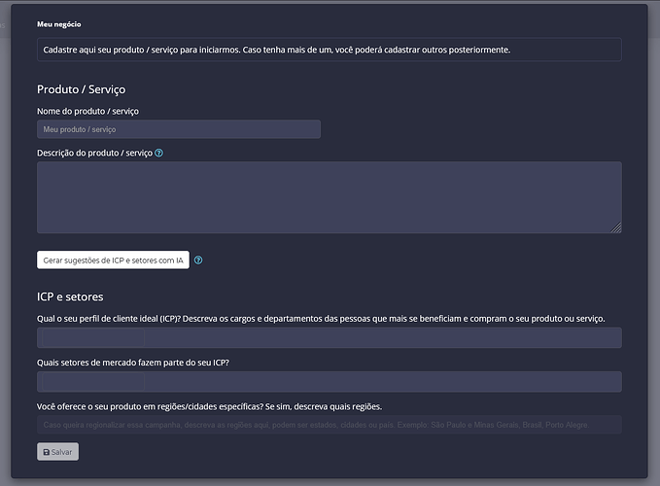660x486 pixels.
Task: Click help icon next to AI suggestions button
Action: [x=198, y=260]
